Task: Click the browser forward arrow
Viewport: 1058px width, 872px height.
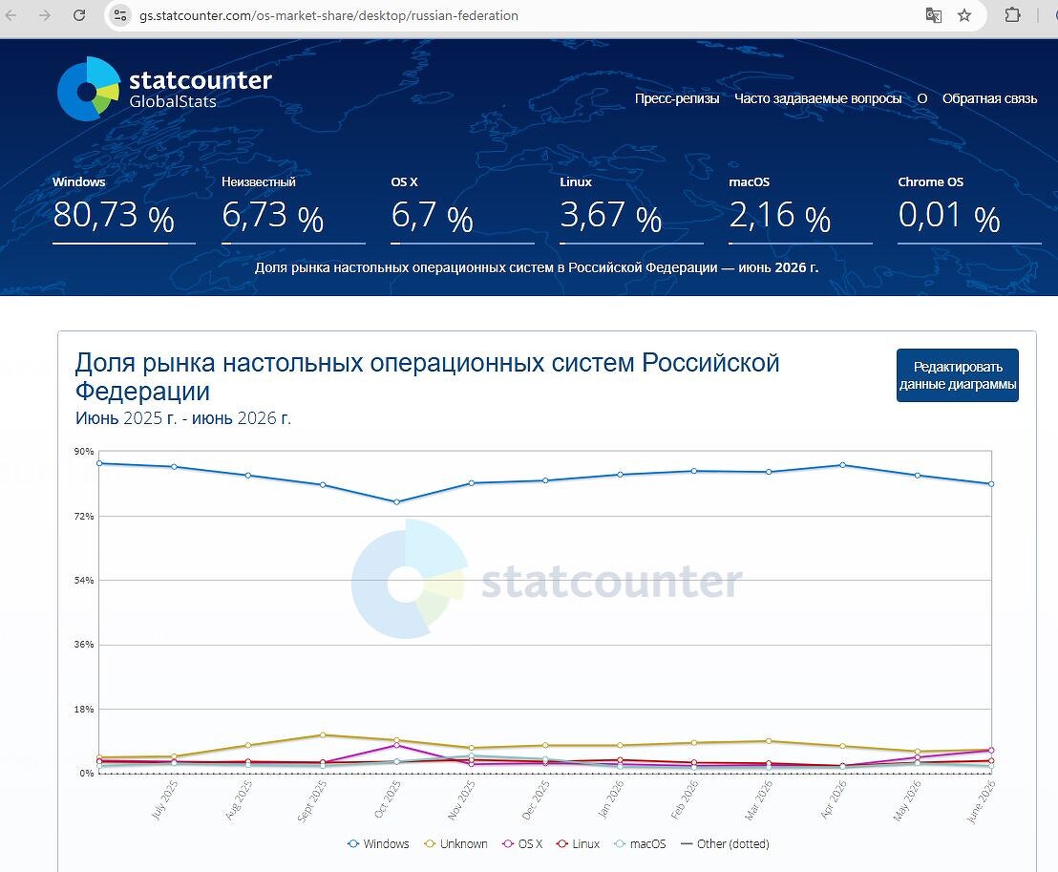Action: [x=45, y=15]
